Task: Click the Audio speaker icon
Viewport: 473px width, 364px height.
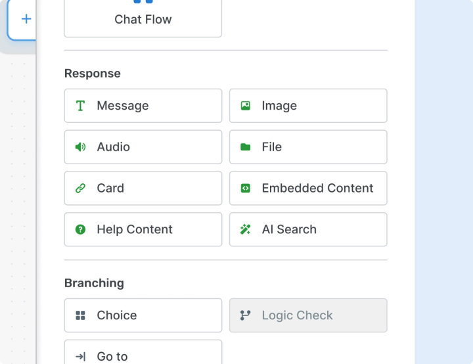Action: click(x=80, y=147)
